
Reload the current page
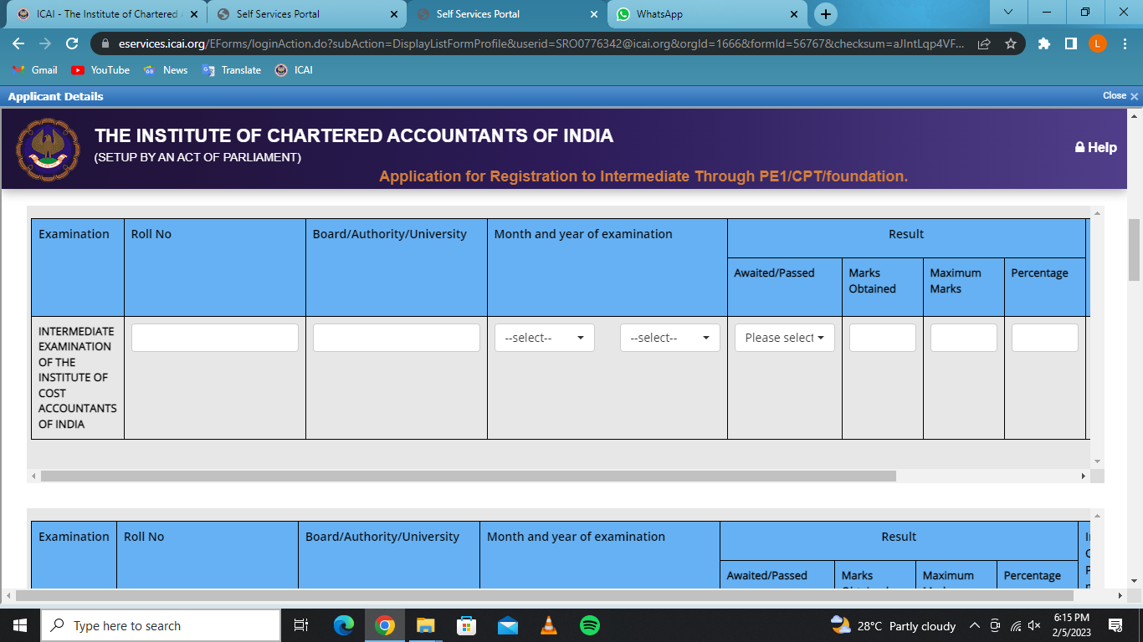tap(72, 43)
